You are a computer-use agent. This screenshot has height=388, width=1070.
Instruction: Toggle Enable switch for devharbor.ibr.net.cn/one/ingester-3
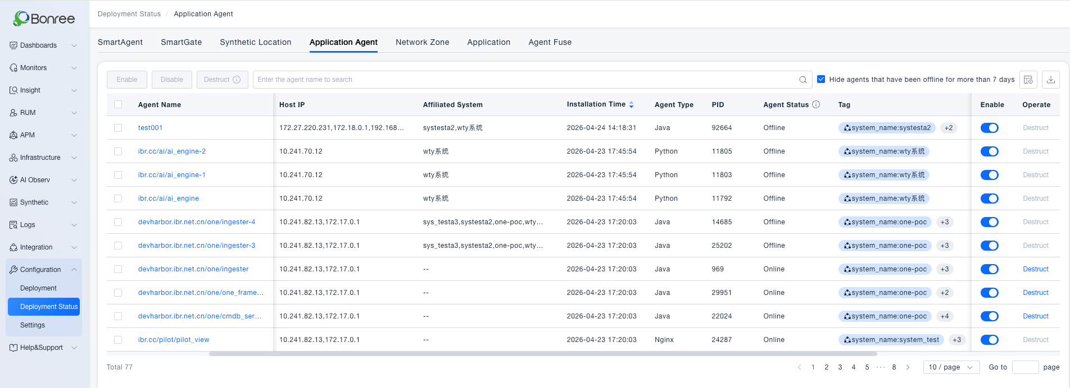coord(990,246)
